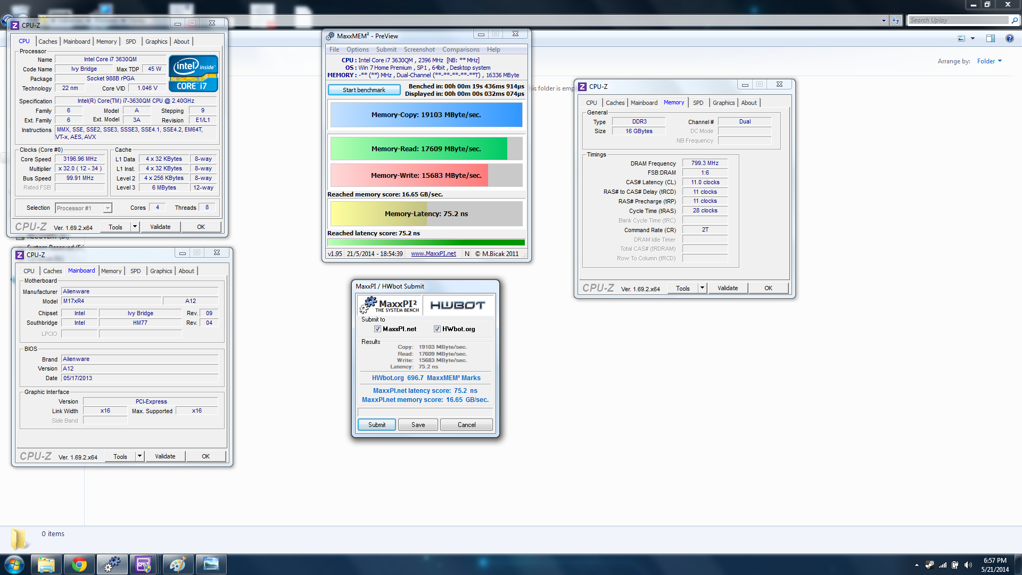Open Windows Explorer from taskbar
The width and height of the screenshot is (1022, 575).
point(46,564)
